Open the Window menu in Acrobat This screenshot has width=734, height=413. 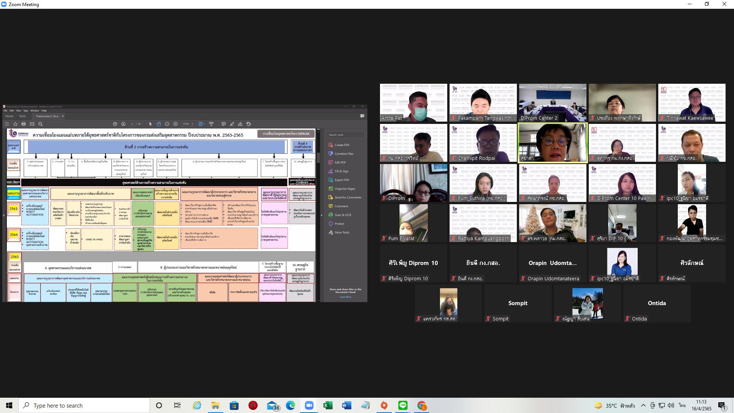35,111
